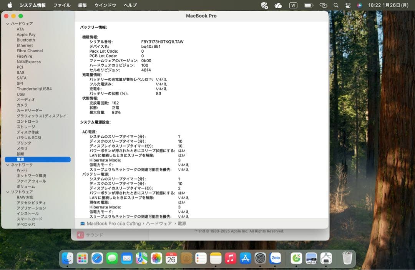Open the Trash in the Dock

347,258
